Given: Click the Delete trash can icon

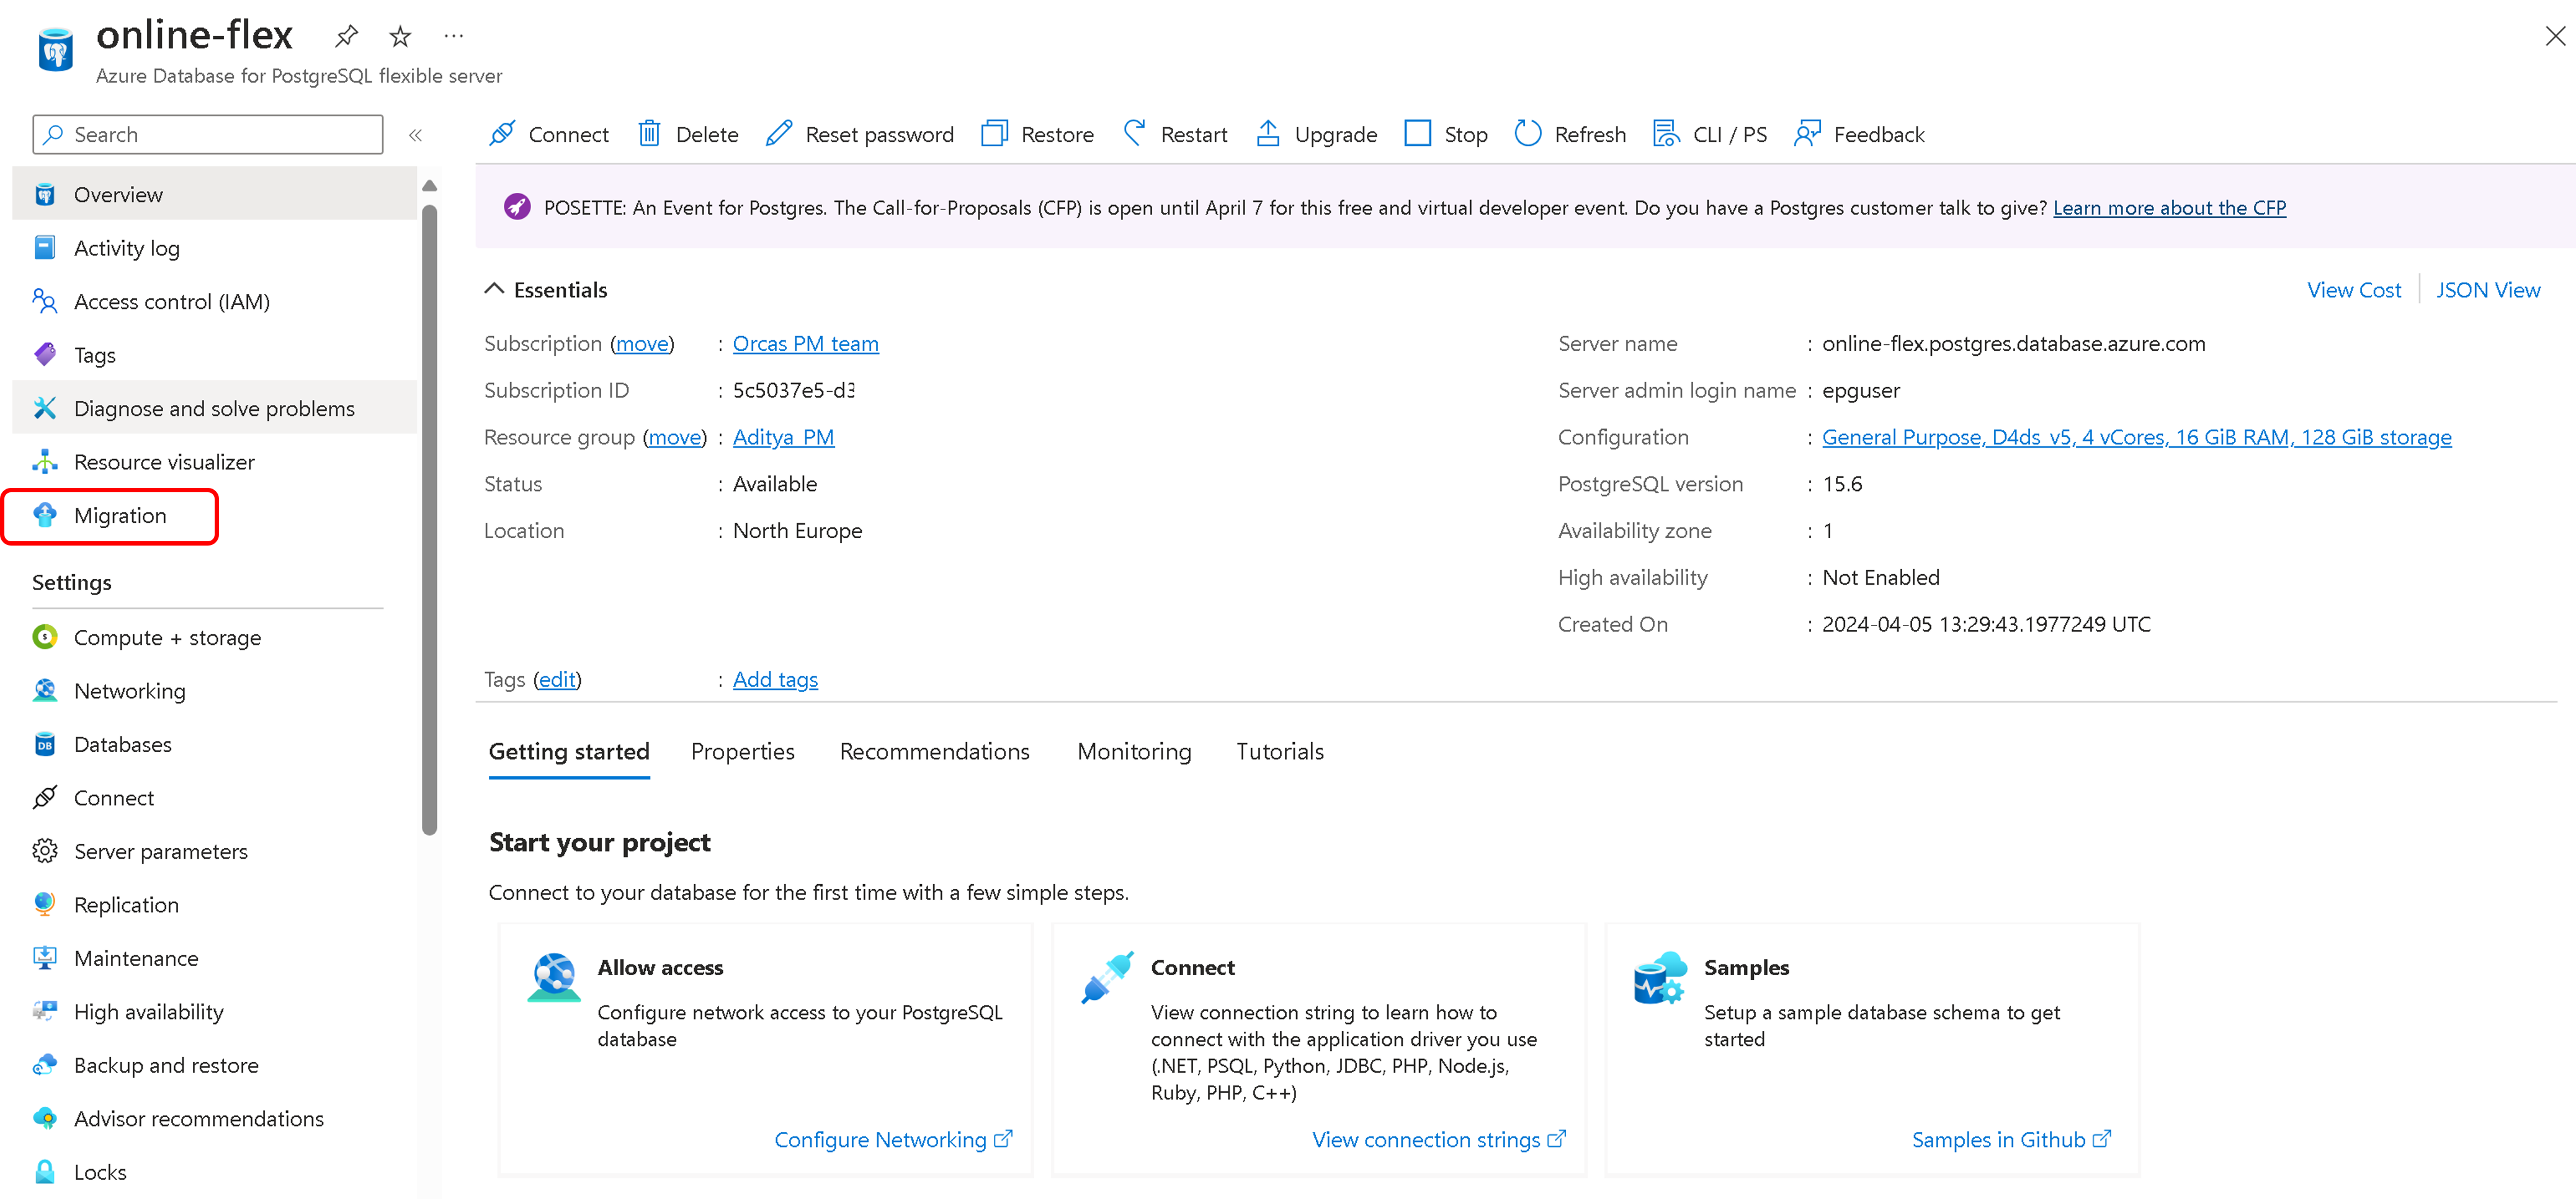Looking at the screenshot, I should (x=649, y=133).
